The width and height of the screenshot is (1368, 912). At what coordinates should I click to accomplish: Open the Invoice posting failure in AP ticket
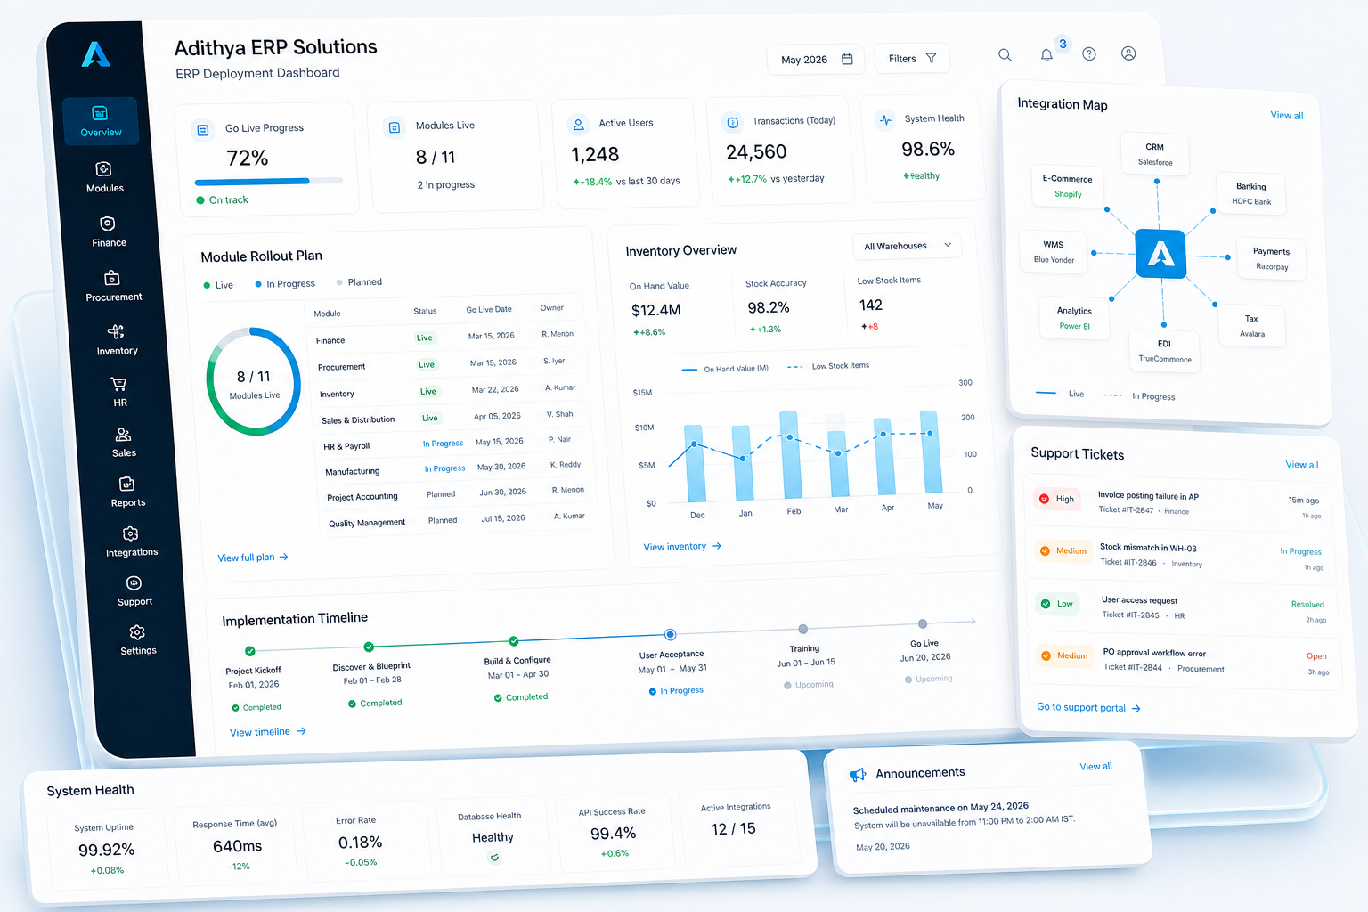[x=1179, y=504]
